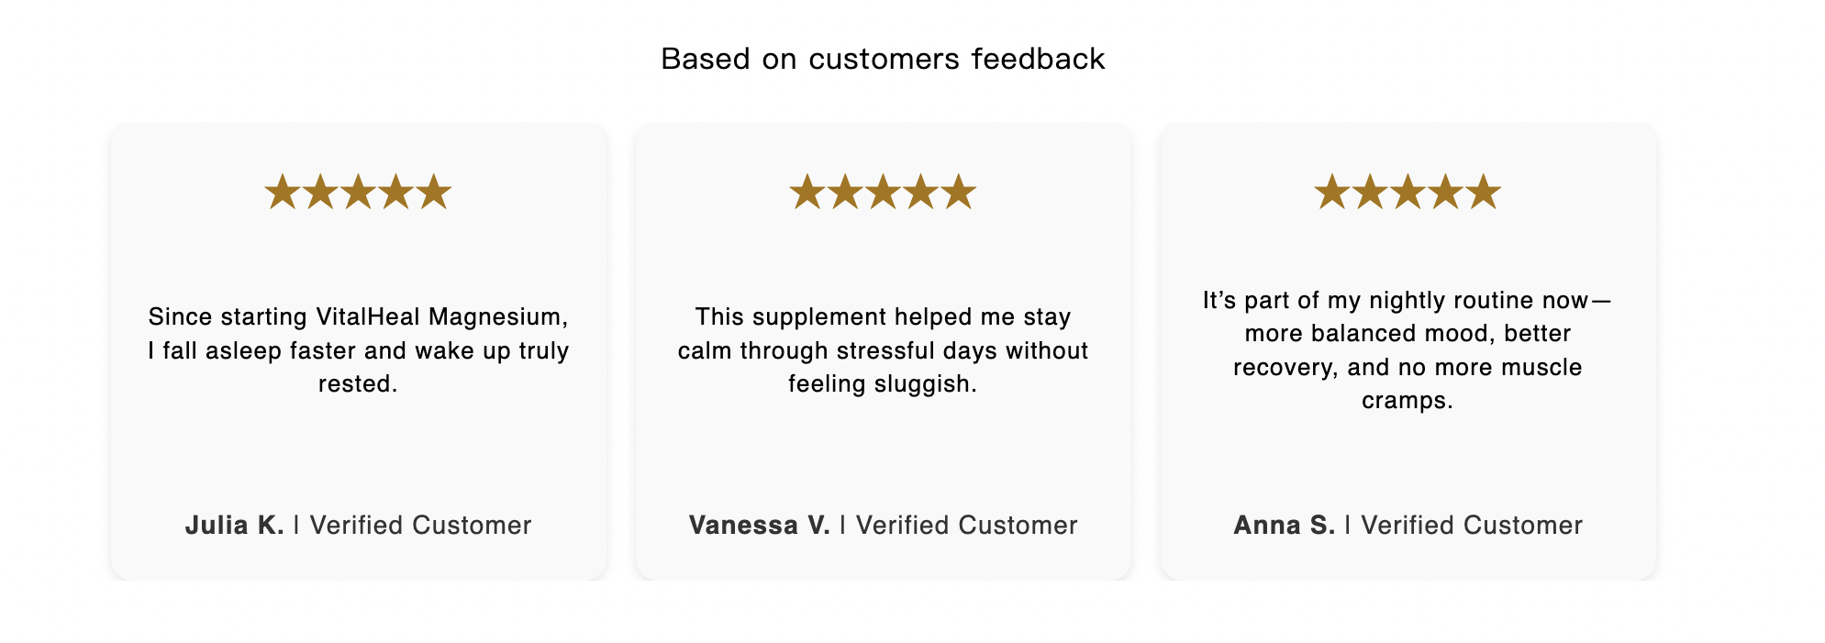Click the fifth star in Vanessa V.'s rating
Viewport: 1825px width, 643px height.
pos(959,193)
